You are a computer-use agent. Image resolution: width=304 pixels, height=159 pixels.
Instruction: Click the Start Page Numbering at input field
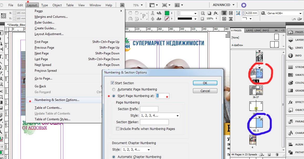(162, 96)
